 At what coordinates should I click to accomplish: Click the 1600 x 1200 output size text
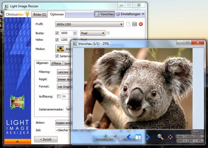[x=185, y=141]
